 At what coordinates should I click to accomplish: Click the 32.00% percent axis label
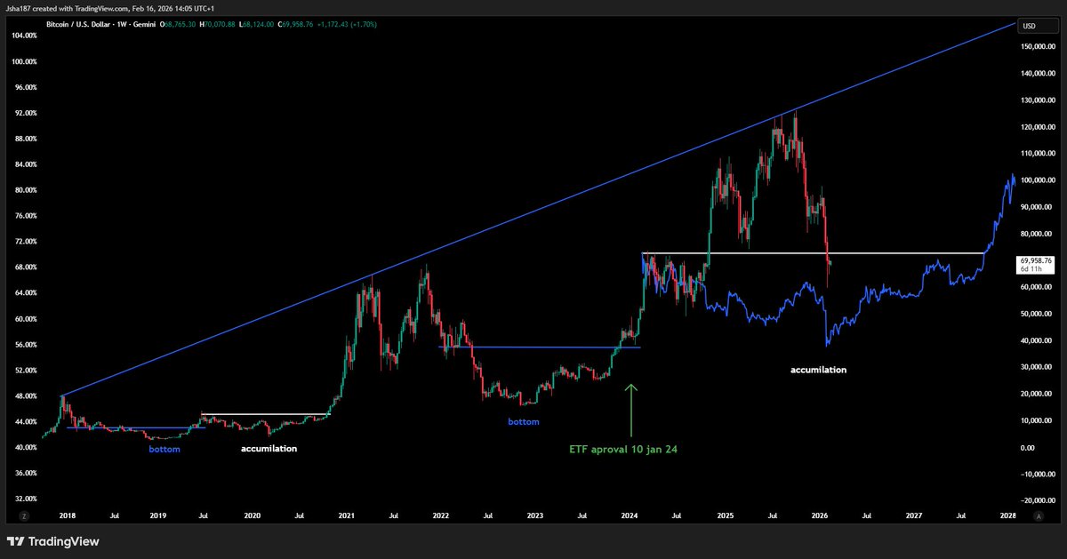pos(25,499)
